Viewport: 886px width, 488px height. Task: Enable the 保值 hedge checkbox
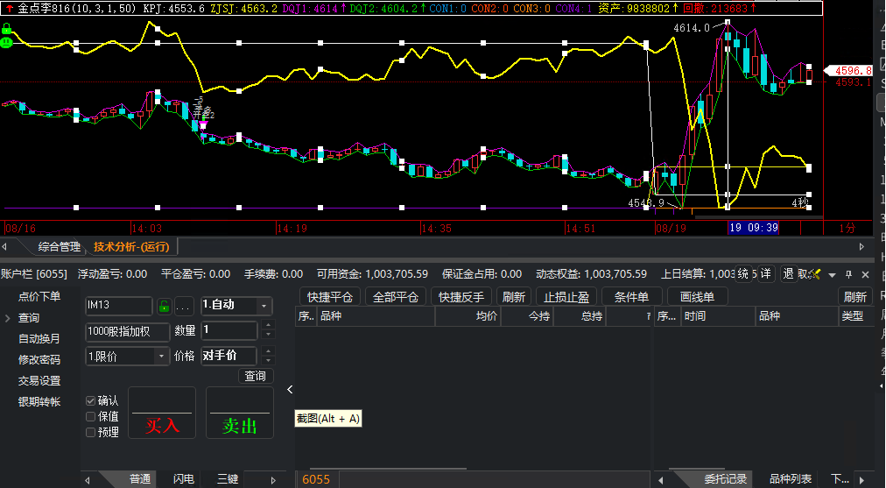point(90,416)
